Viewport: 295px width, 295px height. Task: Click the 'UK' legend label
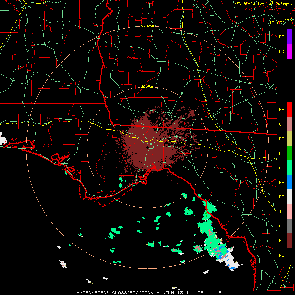click(281, 51)
